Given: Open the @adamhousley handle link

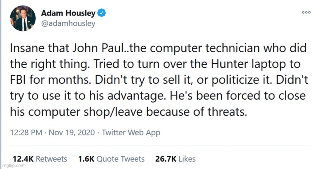Looking at the screenshot, I should coord(68,23).
